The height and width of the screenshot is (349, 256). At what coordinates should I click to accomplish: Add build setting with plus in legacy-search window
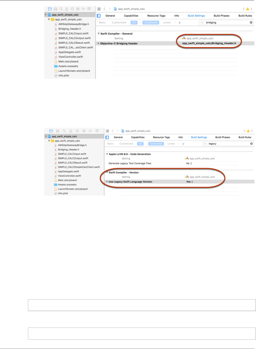click(183, 144)
